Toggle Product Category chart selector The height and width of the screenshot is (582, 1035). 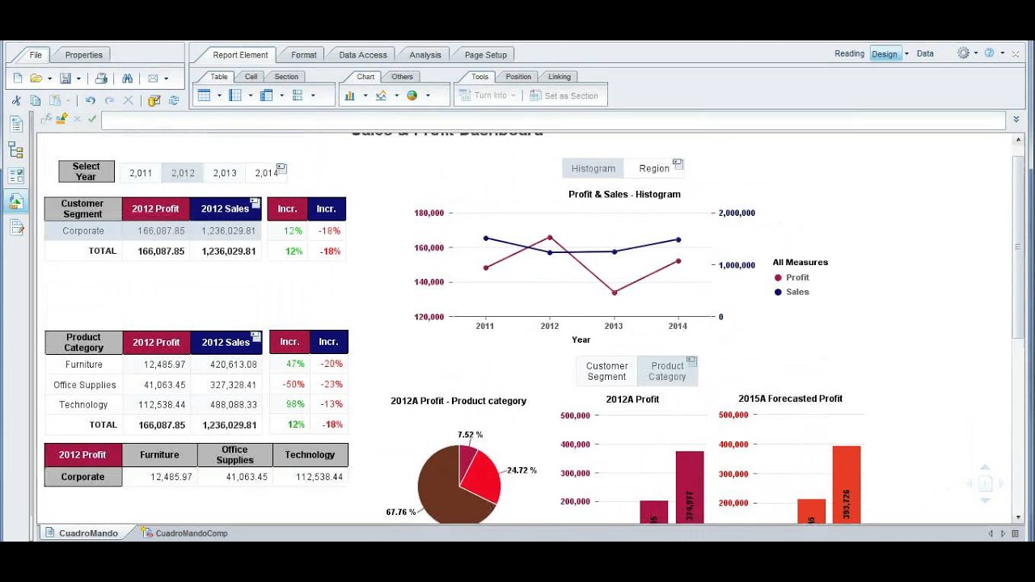coord(667,371)
